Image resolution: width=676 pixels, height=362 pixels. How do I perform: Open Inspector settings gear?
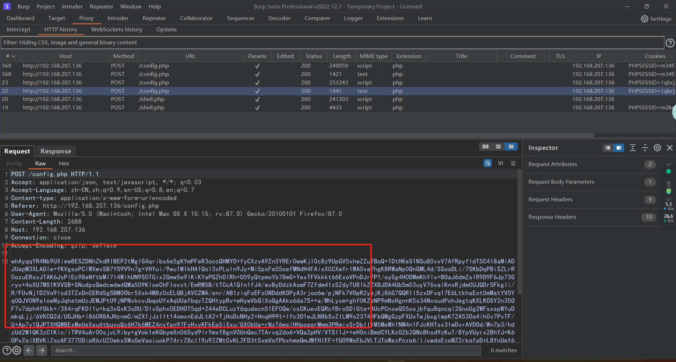[x=657, y=148]
